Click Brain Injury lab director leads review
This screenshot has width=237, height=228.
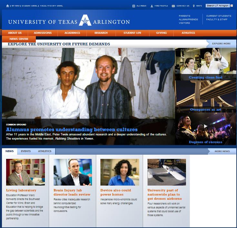[72, 192]
